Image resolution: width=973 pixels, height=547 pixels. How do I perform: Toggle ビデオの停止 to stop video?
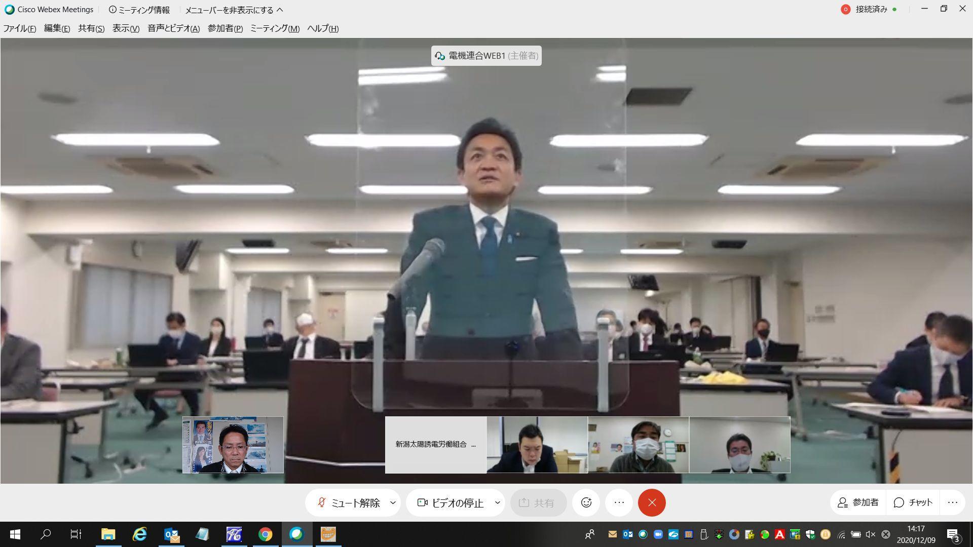point(450,502)
